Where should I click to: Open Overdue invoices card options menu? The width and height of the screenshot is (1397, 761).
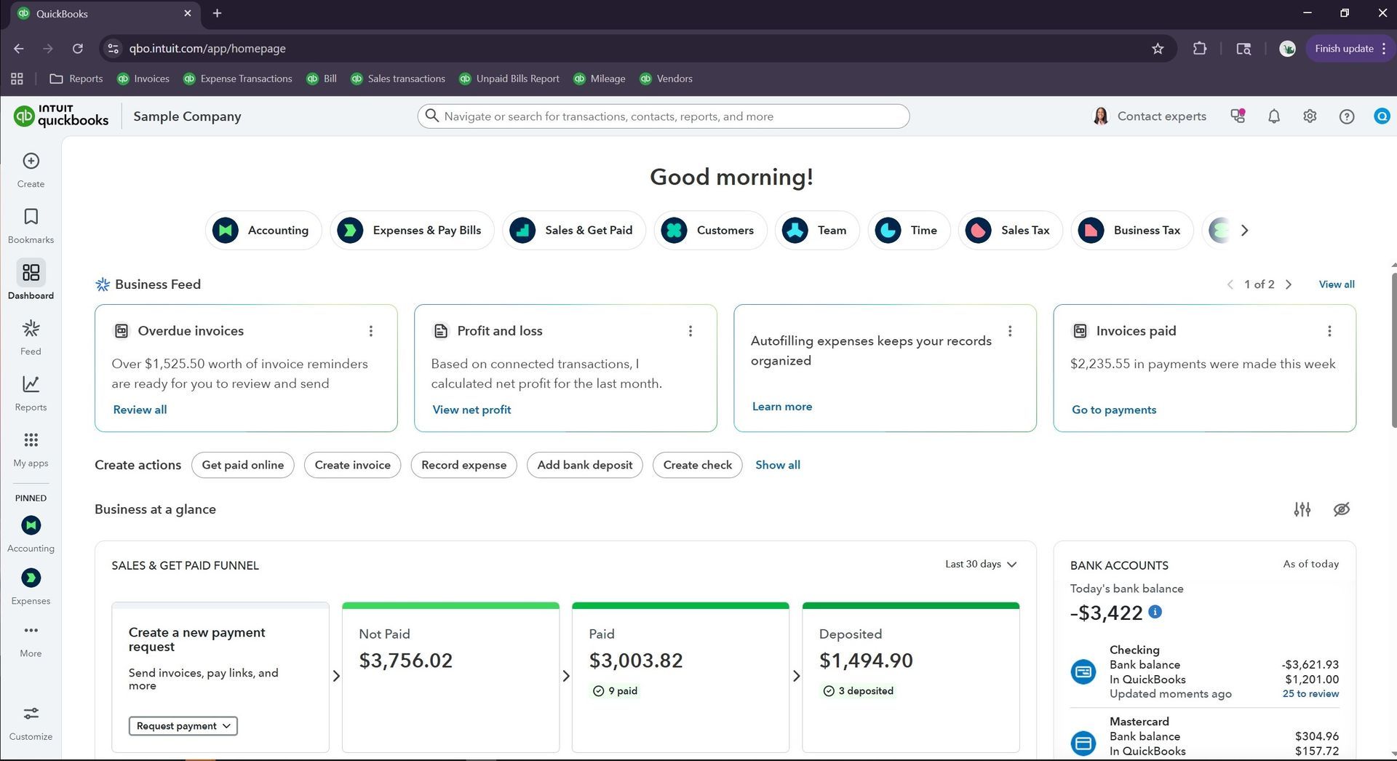pos(371,331)
